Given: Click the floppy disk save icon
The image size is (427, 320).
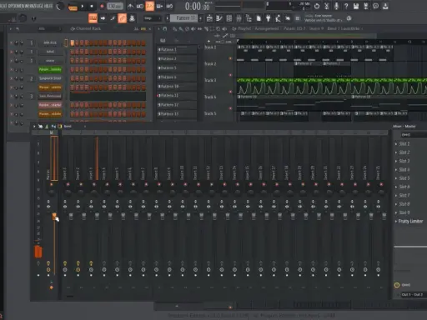Looking at the screenshot, I should 356,6.
